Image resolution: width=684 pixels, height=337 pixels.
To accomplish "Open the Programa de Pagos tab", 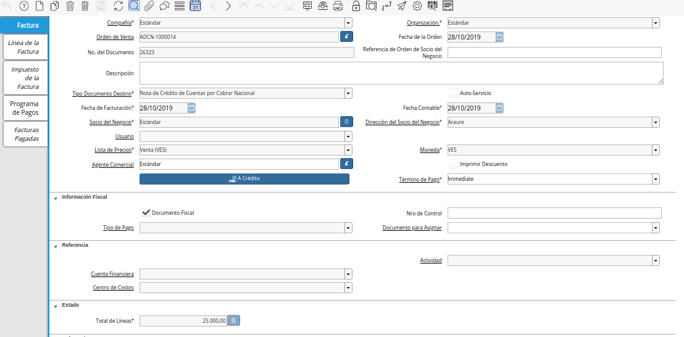I will [x=24, y=108].
